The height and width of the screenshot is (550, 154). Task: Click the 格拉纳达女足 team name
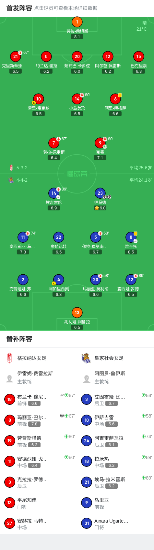point(32,358)
